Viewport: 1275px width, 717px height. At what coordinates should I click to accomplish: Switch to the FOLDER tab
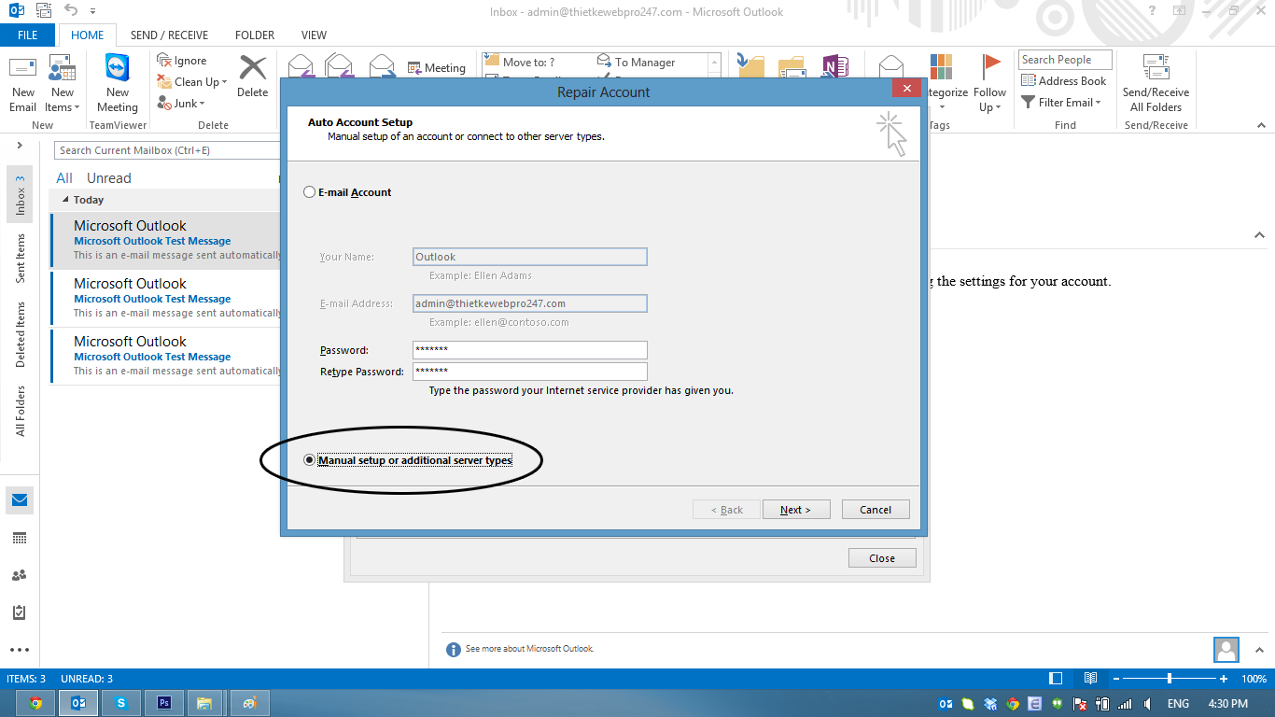(x=255, y=35)
